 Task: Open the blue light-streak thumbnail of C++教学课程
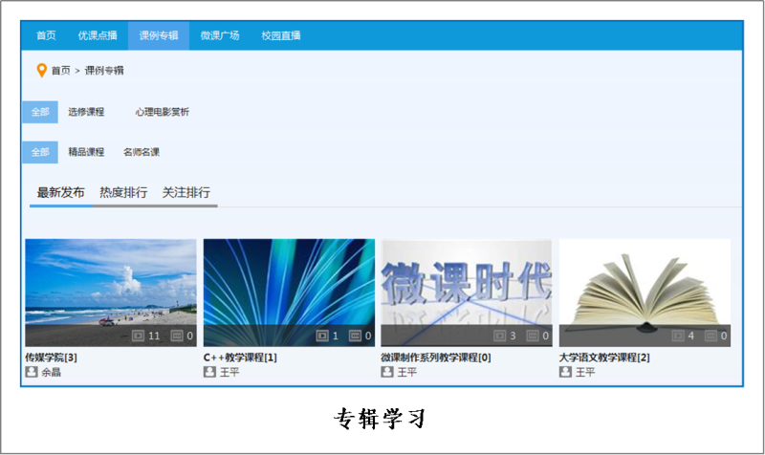click(x=289, y=292)
